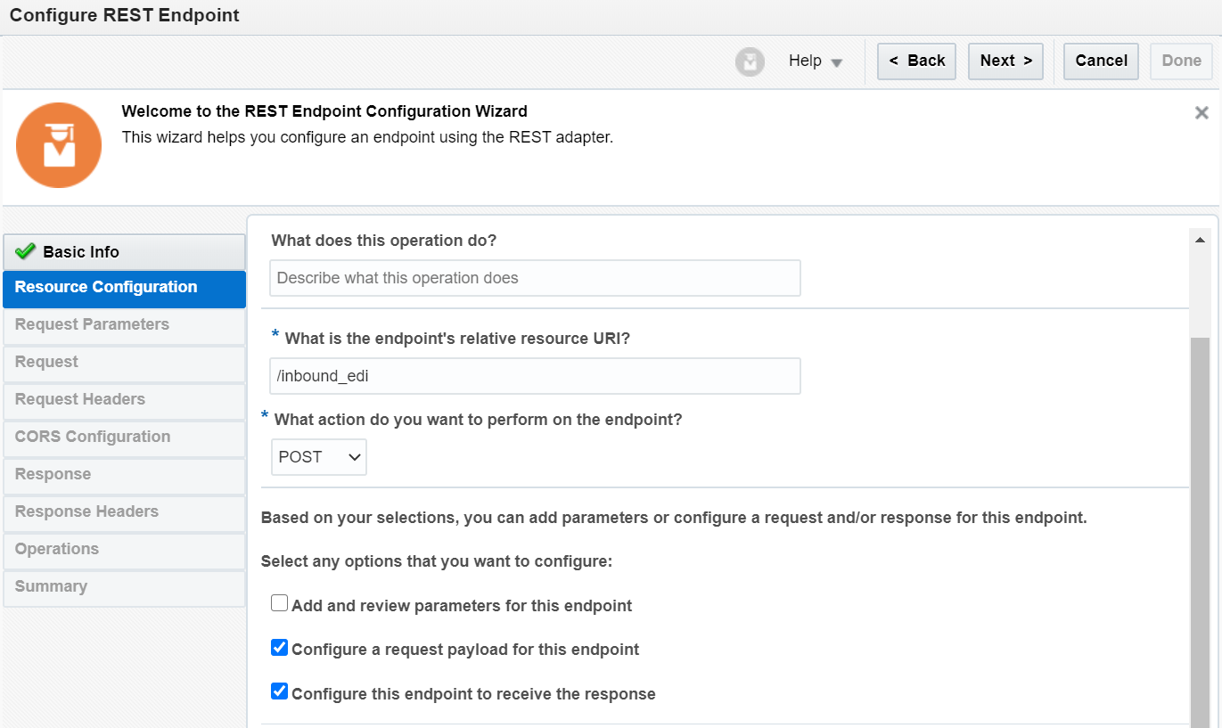Close the welcome banner with X
This screenshot has width=1222, height=728.
(1201, 113)
